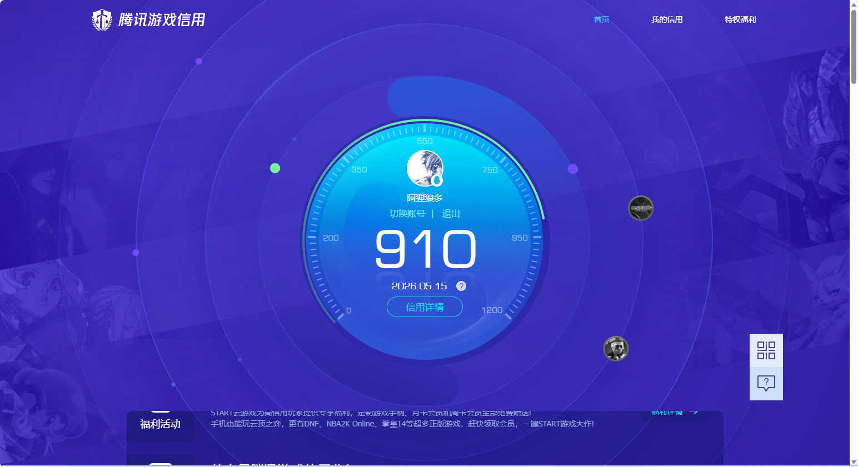Screen dimensions: 858x467
Task: Click the League of Legends game icon
Action: [x=641, y=208]
